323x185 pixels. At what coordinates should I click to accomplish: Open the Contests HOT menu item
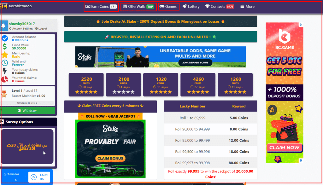(220, 7)
